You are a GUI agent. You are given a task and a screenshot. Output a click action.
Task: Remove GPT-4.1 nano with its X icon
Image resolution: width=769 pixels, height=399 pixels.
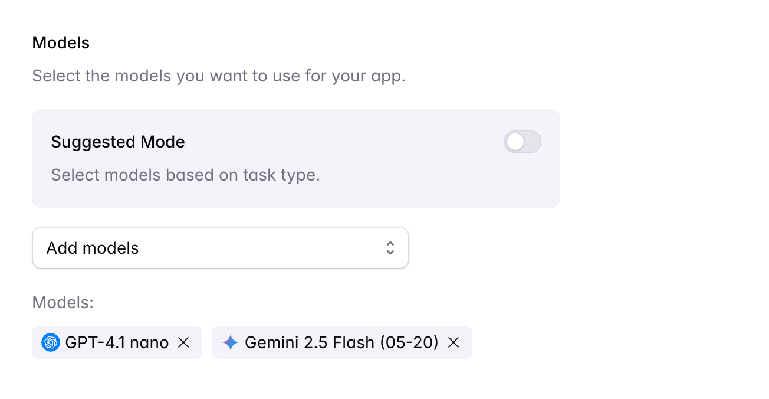click(x=184, y=342)
